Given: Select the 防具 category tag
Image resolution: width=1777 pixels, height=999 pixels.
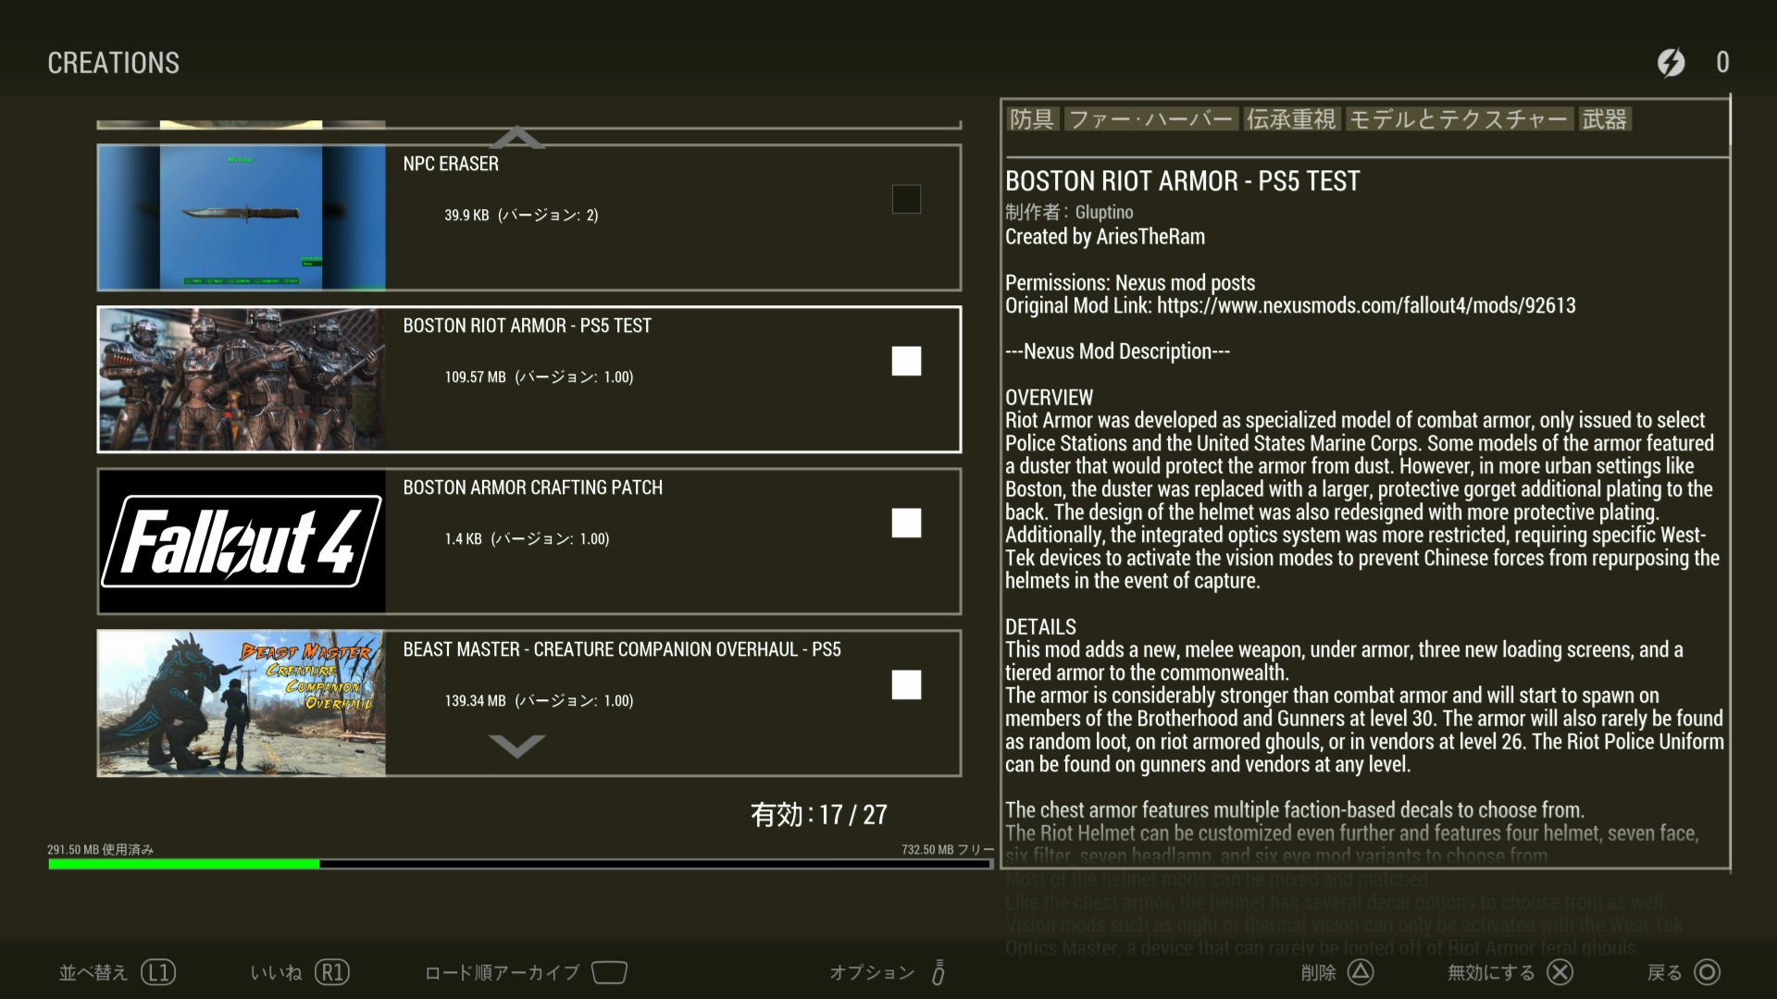Looking at the screenshot, I should (1031, 119).
